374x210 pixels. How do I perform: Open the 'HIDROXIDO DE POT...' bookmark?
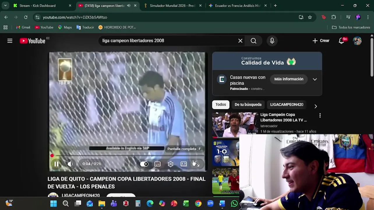tap(117, 27)
